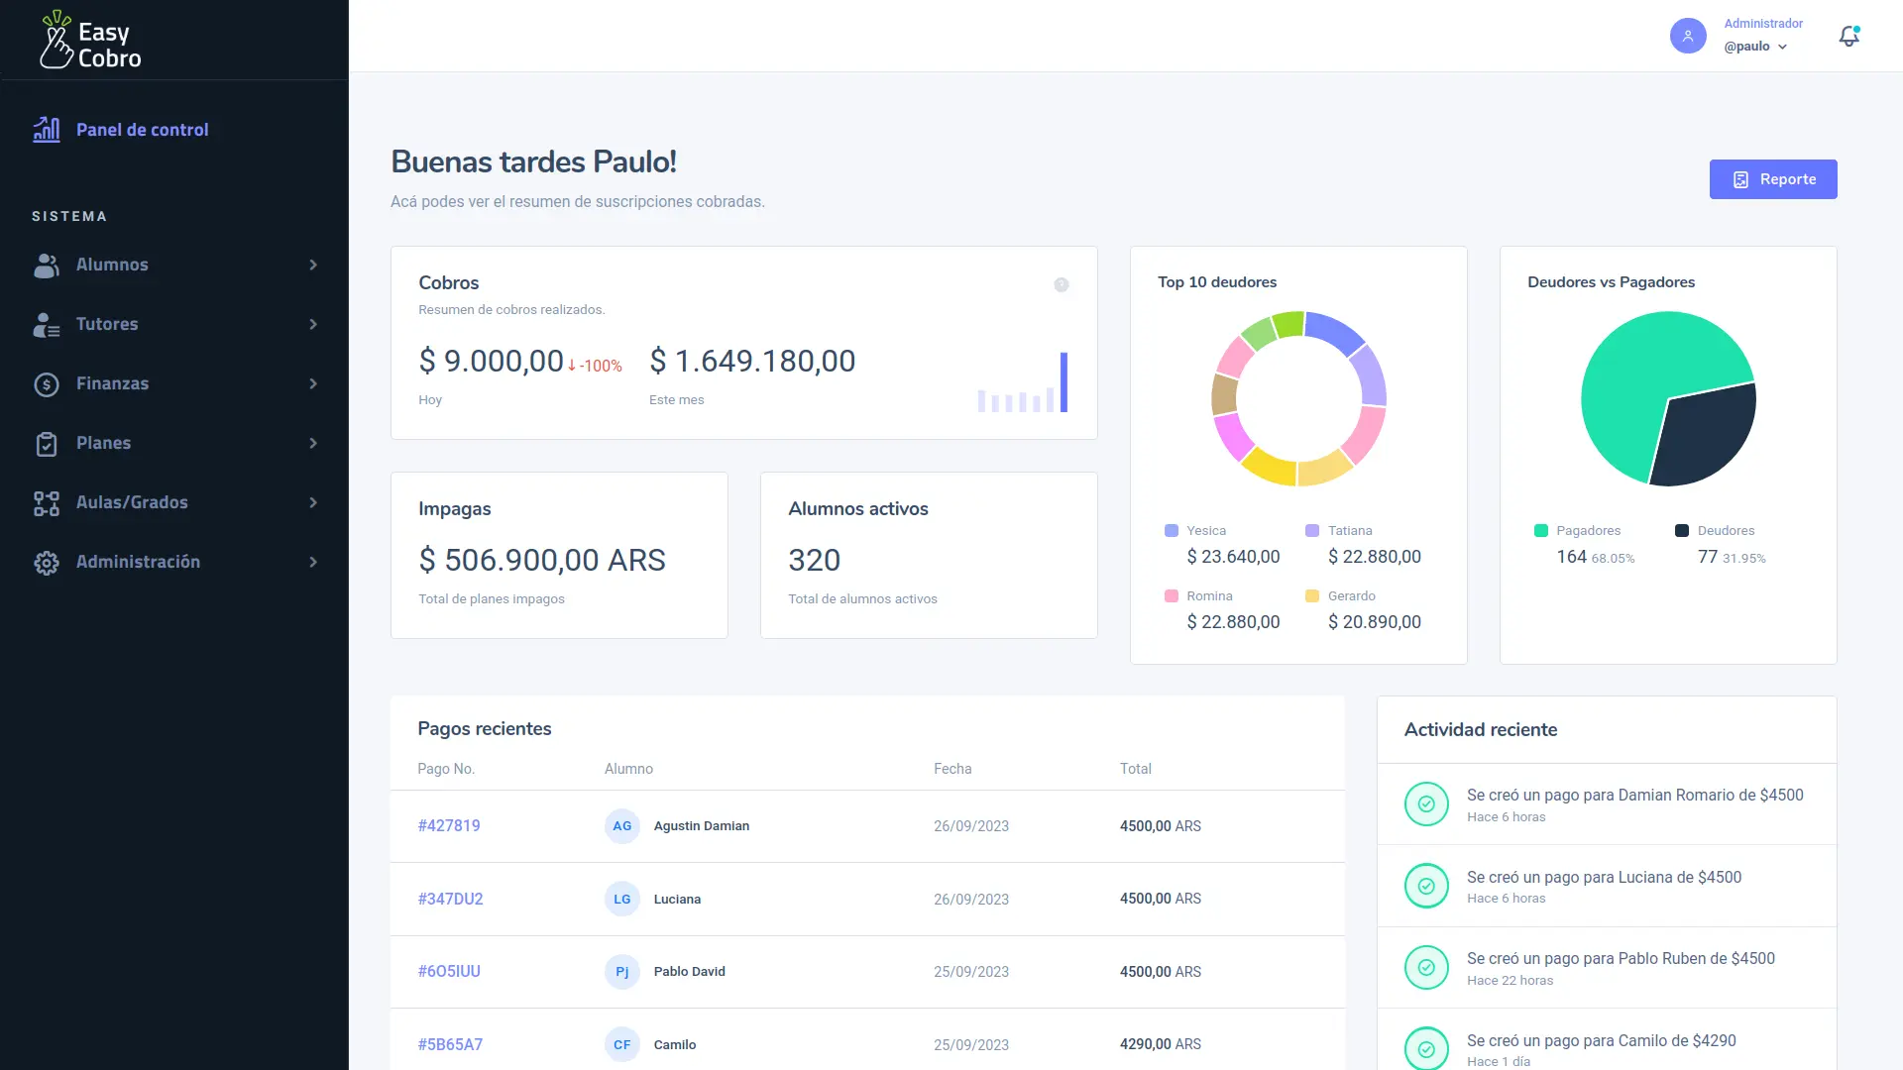Click the Alumnos users icon

(47, 266)
